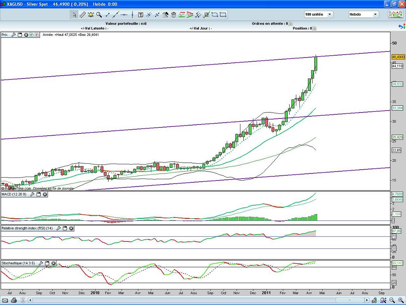Open Prix panel wrench settings
This screenshot has width=406, height=305.
pyautogui.click(x=14, y=35)
